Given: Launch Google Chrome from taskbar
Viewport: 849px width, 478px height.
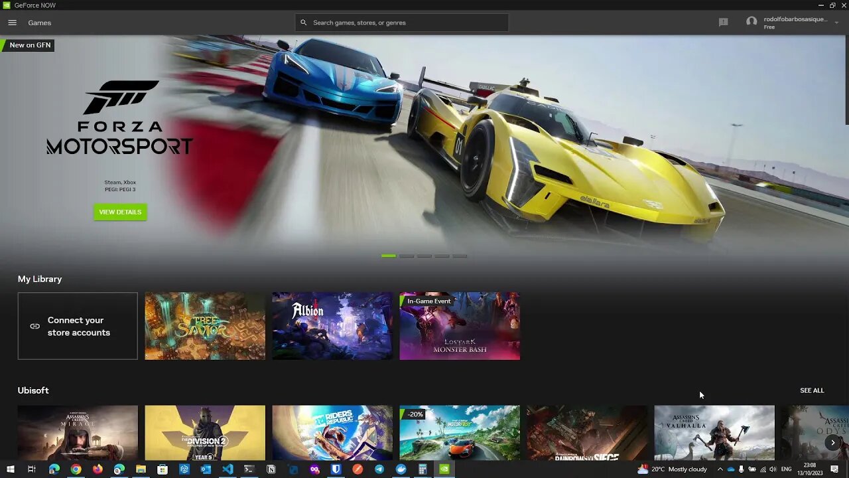Looking at the screenshot, I should 76,469.
